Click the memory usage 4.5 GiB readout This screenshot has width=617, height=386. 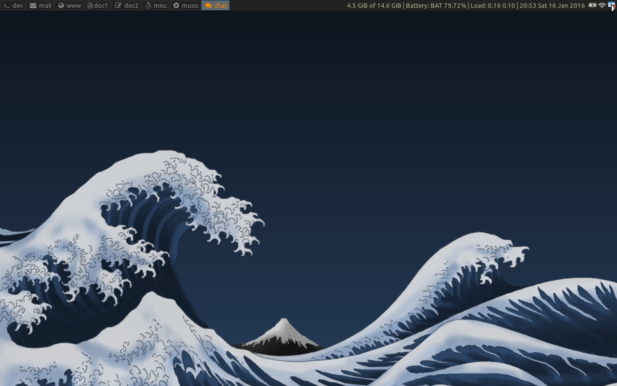[x=374, y=5]
